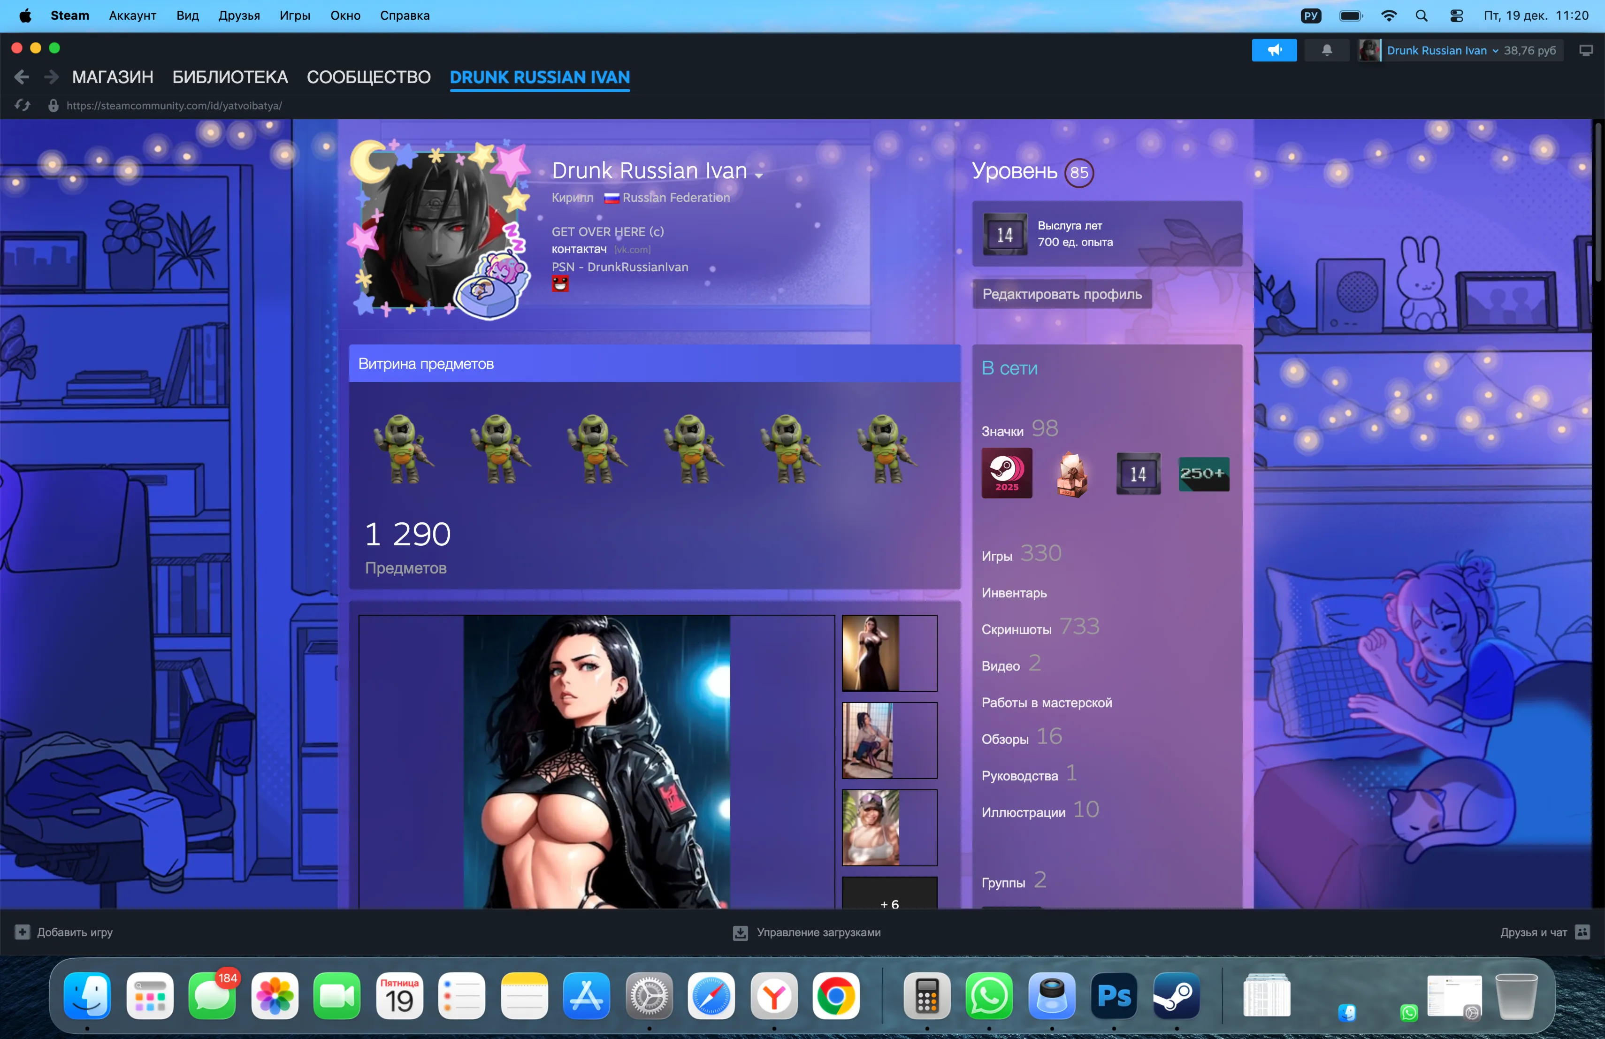Open the Скриншоты 733 link
Image resolution: width=1605 pixels, height=1039 pixels.
tap(1040, 627)
